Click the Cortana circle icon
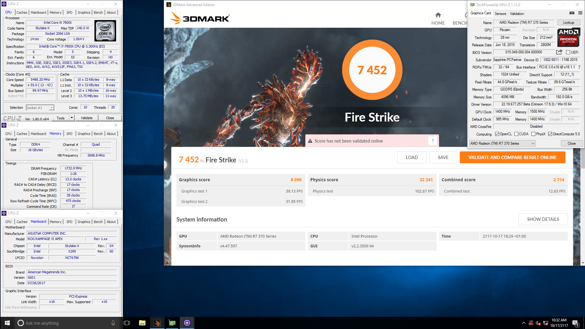585x329 pixels. pyautogui.click(x=21, y=323)
